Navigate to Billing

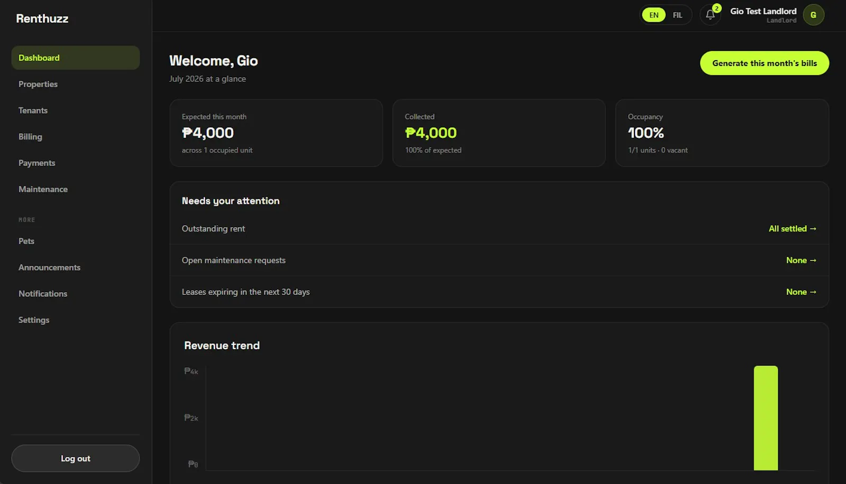[76, 136]
